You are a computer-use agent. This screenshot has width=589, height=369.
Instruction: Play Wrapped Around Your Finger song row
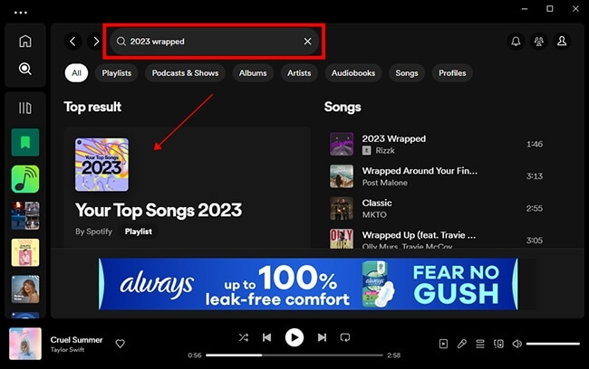437,176
